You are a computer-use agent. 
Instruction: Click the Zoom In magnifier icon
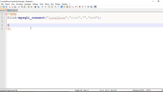(x=42, y=7)
